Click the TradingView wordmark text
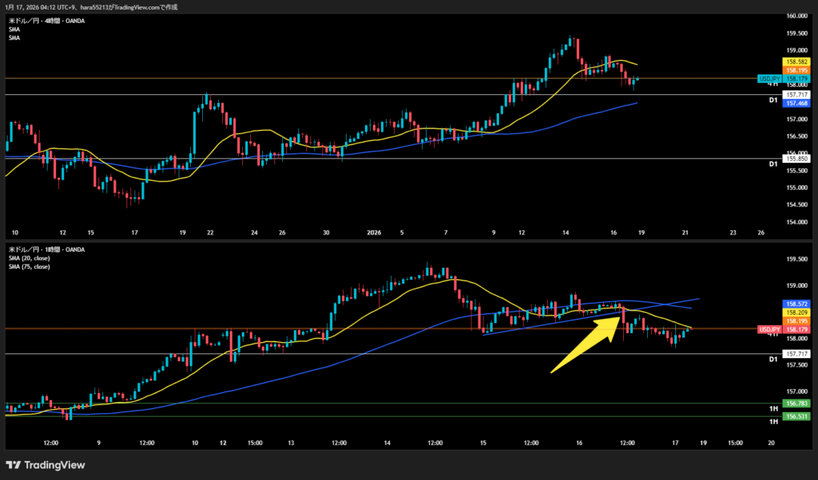The width and height of the screenshot is (818, 480). 54,465
